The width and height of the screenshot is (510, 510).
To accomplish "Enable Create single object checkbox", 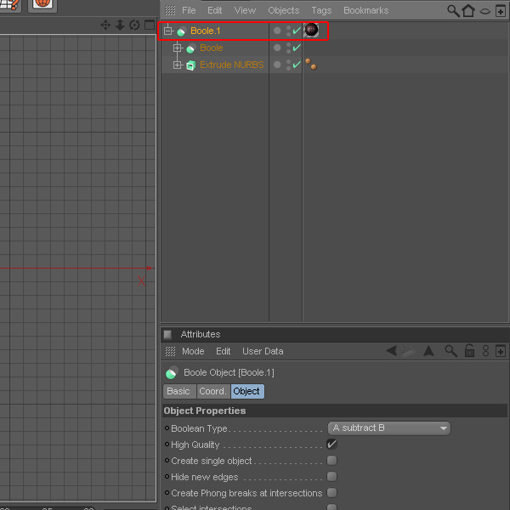I will [x=331, y=460].
